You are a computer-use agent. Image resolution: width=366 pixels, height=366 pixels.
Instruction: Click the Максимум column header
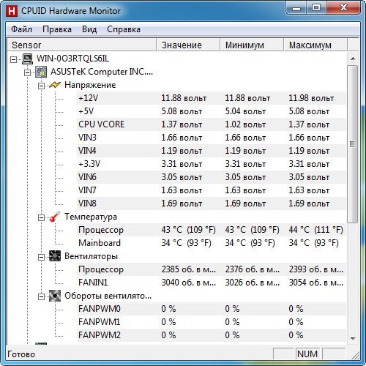[x=315, y=45]
